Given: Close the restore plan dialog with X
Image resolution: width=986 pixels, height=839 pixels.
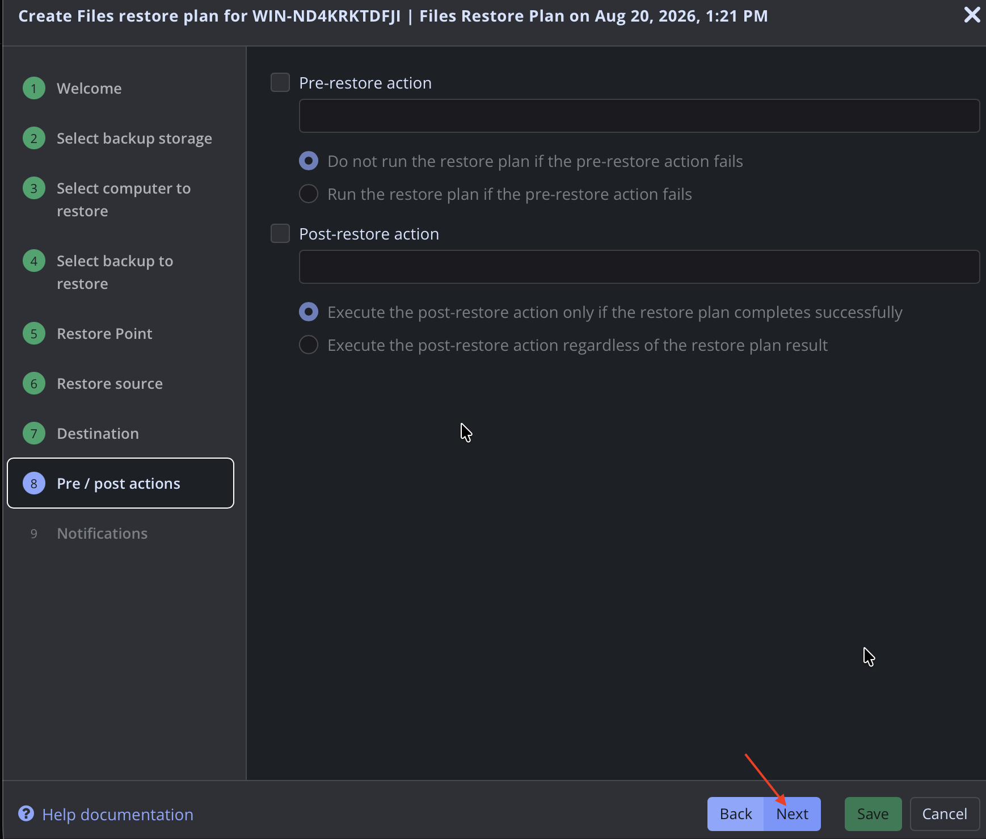Looking at the screenshot, I should [972, 15].
